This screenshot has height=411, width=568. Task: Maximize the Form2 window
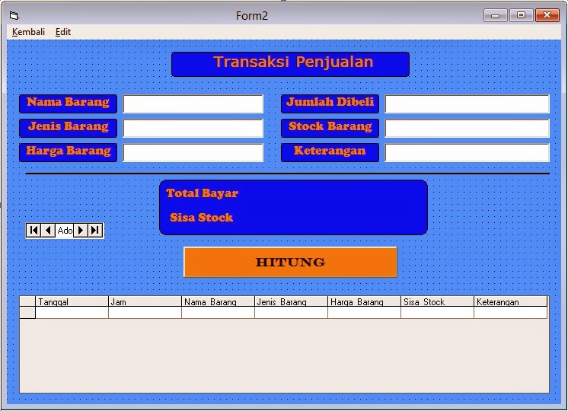pyautogui.click(x=521, y=15)
